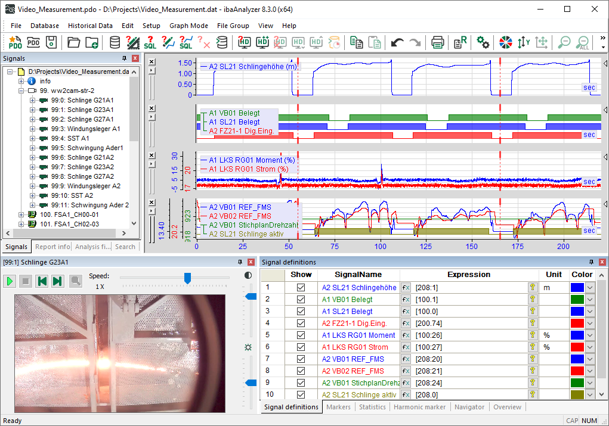Toggle Show checkbox for A1 LKS RG01 Moment
The image size is (609, 426).
[x=301, y=335]
